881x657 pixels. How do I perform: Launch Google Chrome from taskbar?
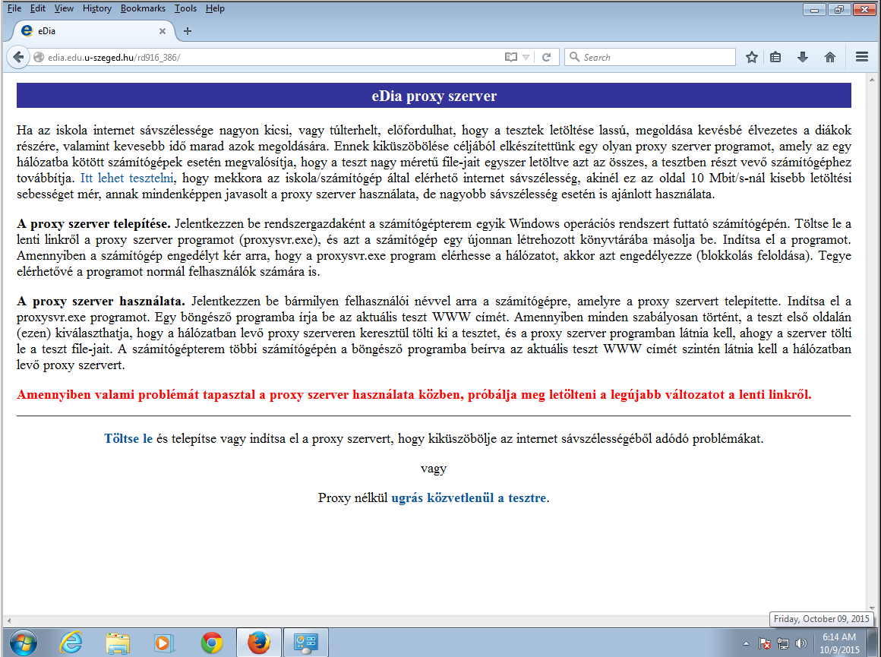[212, 643]
